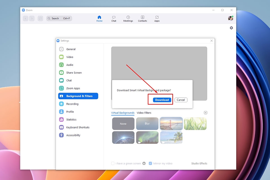Open Zoom Apps settings icon

point(61,88)
